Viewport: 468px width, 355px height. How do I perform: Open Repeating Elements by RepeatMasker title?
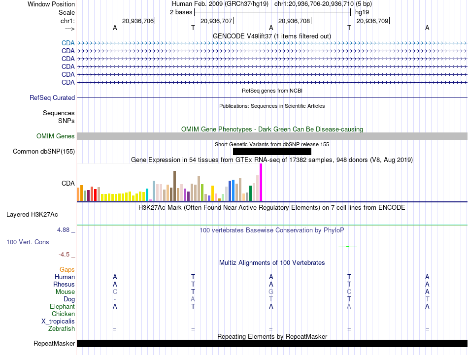(x=272, y=336)
